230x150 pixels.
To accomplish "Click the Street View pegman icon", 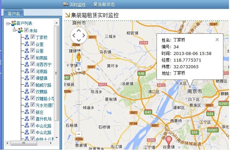I will pos(79,57).
